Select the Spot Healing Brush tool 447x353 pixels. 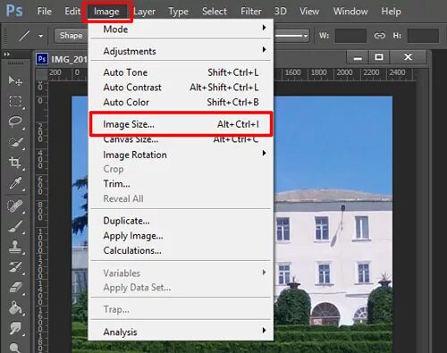click(15, 206)
